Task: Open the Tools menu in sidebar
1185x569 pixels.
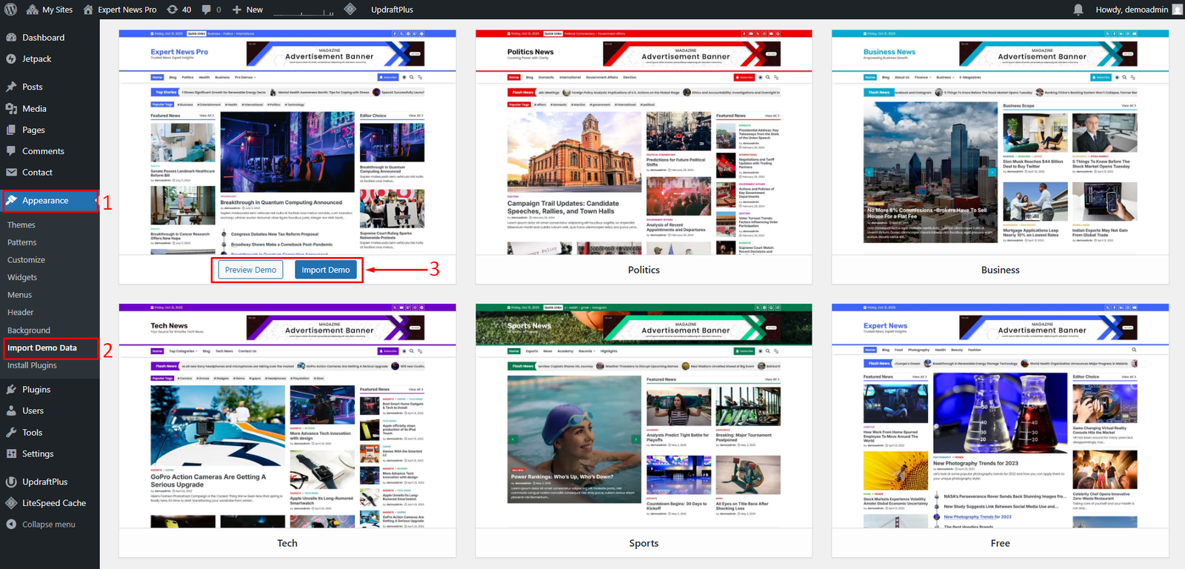Action: tap(32, 433)
